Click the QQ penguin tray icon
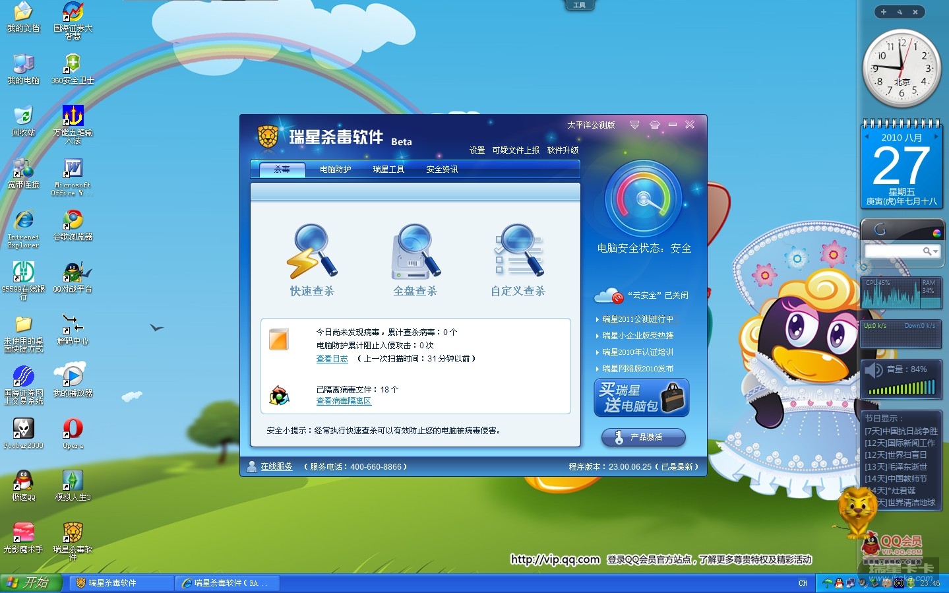Screen dimensions: 949x593 pos(840,583)
